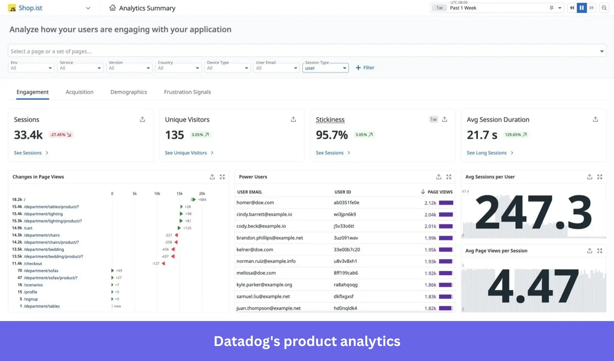Export the Changes in Page Views chart
614x361 pixels.
tap(212, 177)
